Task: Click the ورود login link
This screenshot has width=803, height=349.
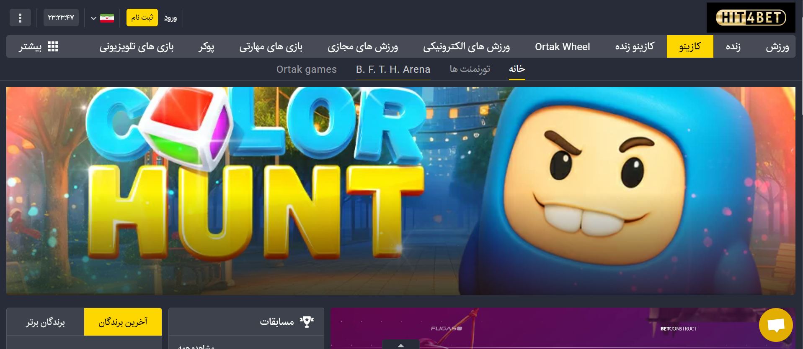Action: [170, 18]
